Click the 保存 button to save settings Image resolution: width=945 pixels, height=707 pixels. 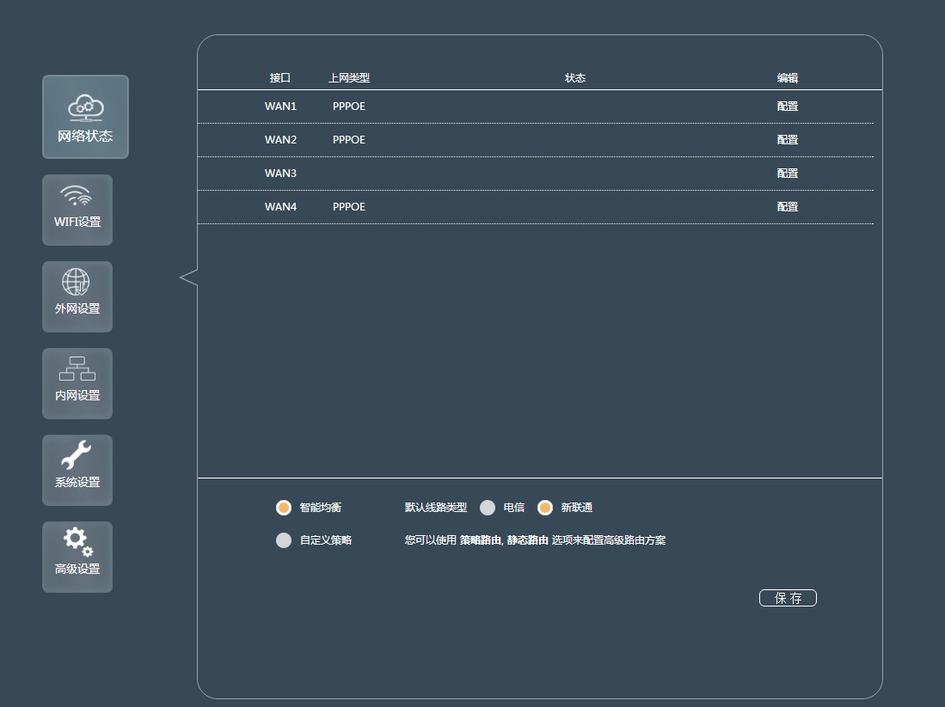coord(788,598)
